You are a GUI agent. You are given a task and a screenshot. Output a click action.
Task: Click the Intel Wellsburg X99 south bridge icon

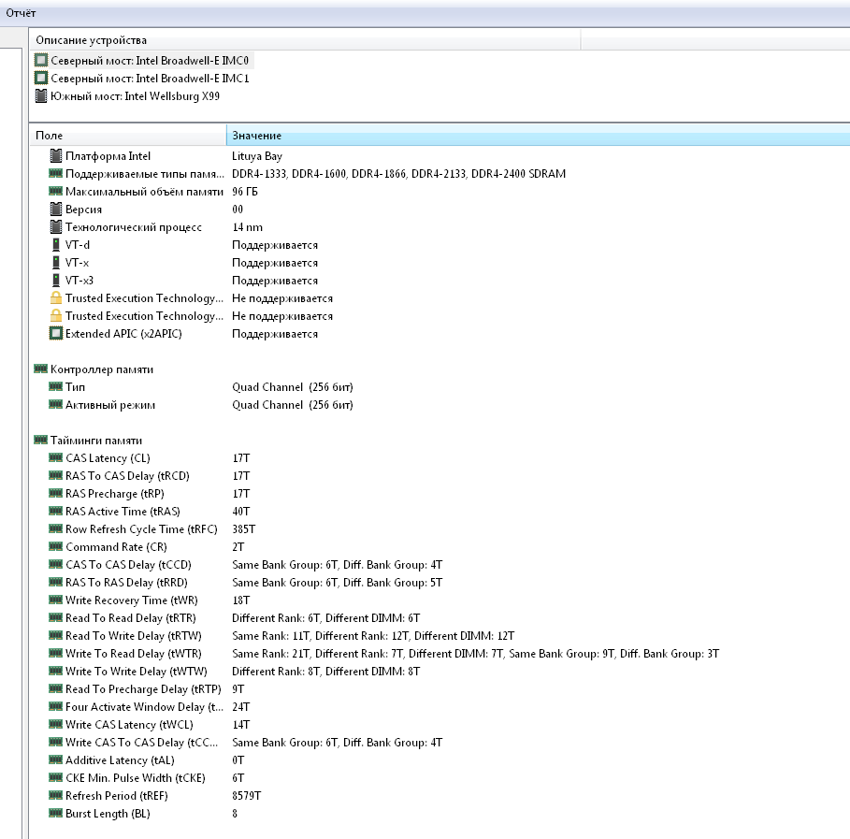tap(41, 96)
